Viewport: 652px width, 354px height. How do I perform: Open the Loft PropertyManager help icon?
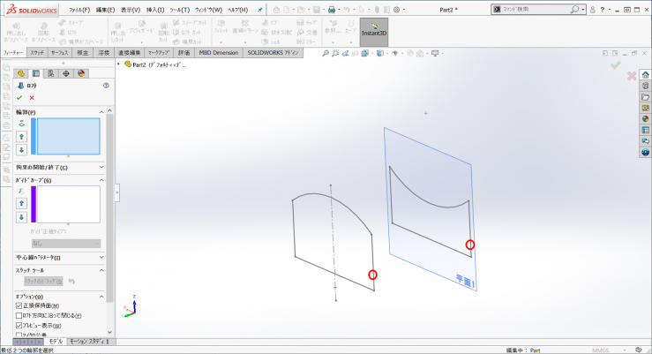[106, 86]
